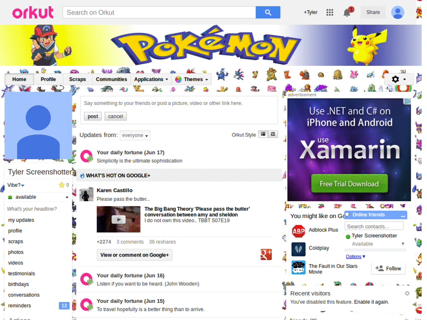Image resolution: width=427 pixels, height=320 pixels.
Task: Click the blue search magnifier button
Action: (268, 12)
